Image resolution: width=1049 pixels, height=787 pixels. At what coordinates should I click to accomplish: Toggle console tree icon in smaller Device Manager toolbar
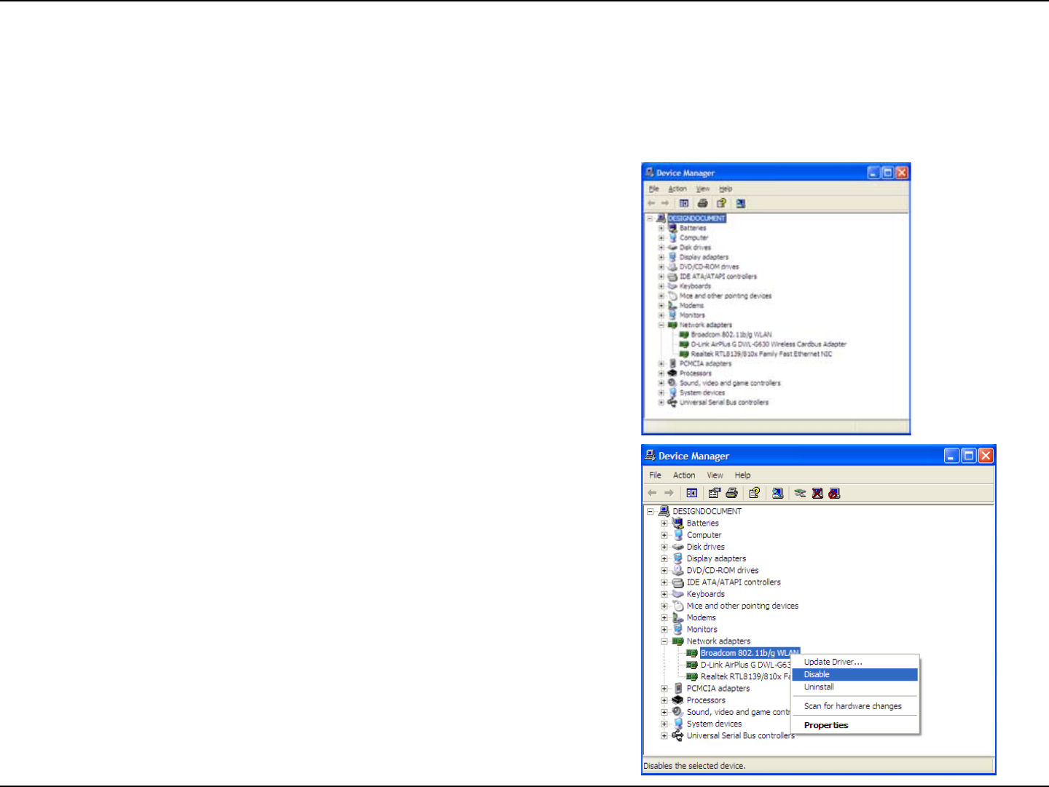(684, 203)
